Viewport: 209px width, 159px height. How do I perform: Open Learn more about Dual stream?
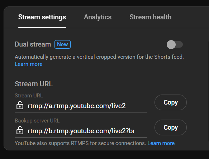pyautogui.click(x=29, y=64)
